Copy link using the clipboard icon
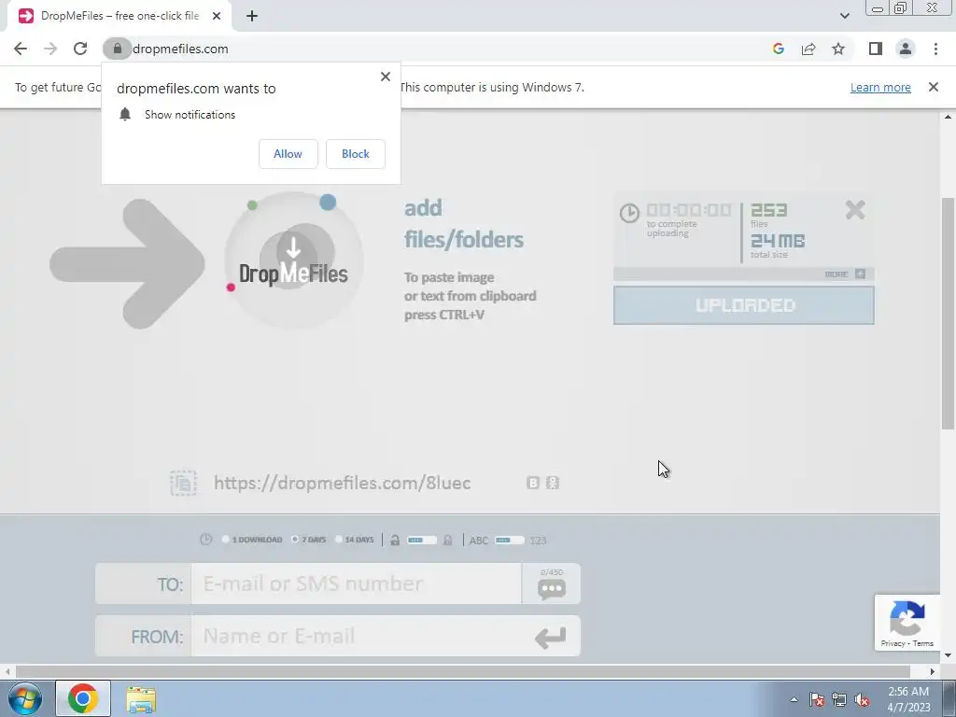The image size is (956, 717). [x=183, y=483]
